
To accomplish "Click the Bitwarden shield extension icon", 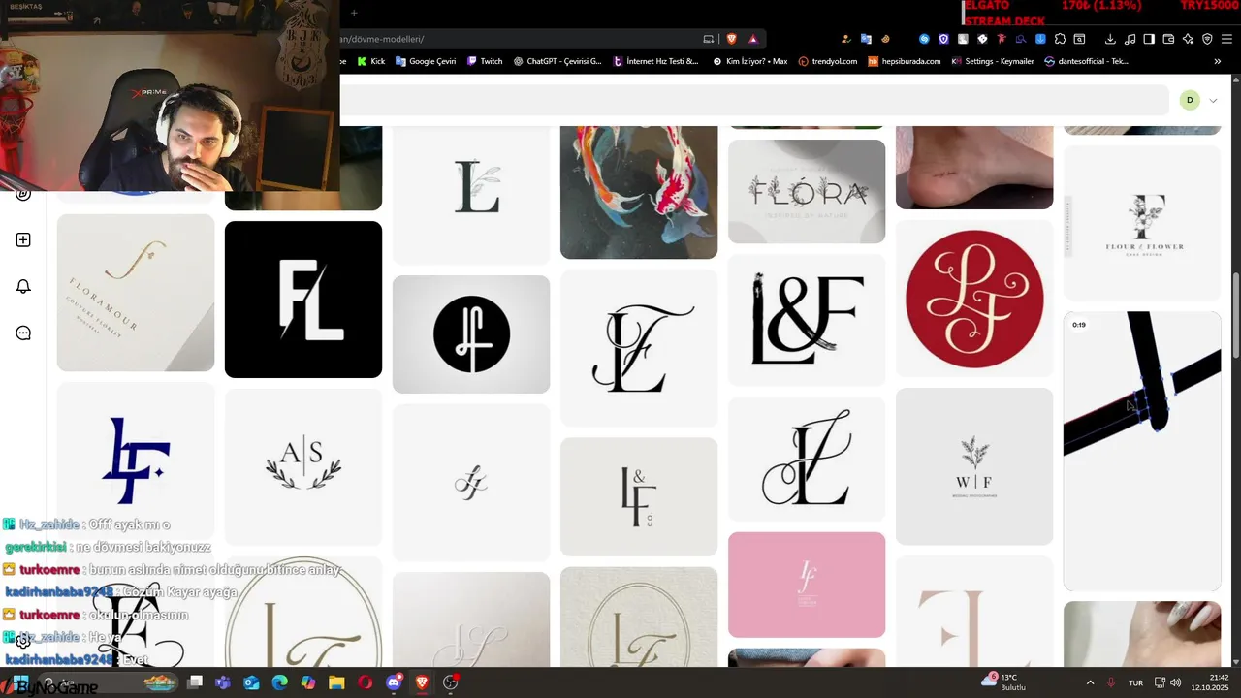I will [x=943, y=39].
